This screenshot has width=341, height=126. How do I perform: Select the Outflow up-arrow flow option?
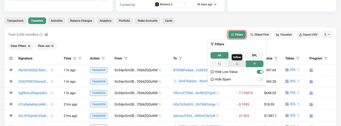tap(255, 64)
